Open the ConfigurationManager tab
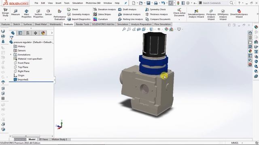Image resolution: width=259 pixels, height=145 pixels. coord(28,33)
